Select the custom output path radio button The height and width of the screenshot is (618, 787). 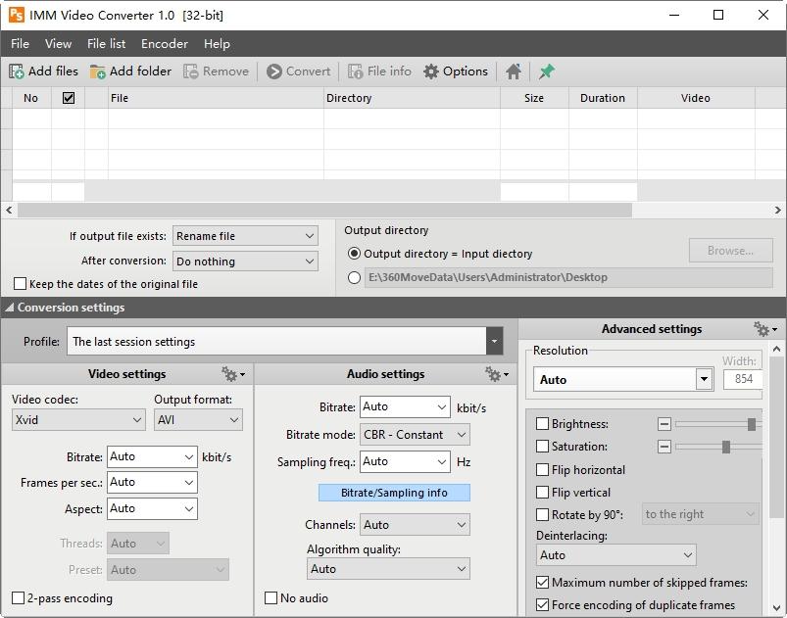(354, 277)
